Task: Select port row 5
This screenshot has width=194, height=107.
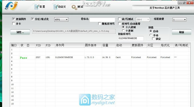Action: pyautogui.click(x=100, y=65)
